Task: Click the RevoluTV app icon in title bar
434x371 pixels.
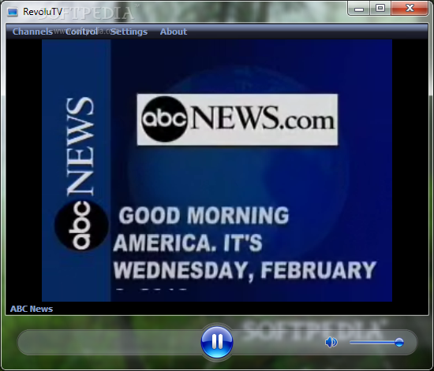Action: click(13, 12)
